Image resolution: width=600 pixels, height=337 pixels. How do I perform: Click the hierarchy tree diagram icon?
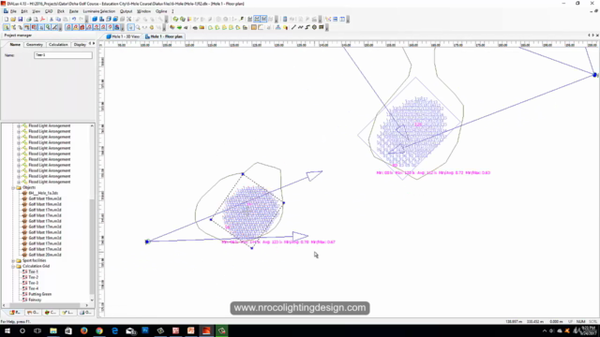278,27
